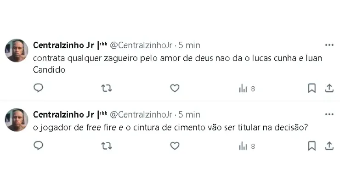Like the first tweet about zagueiro

coord(175,88)
